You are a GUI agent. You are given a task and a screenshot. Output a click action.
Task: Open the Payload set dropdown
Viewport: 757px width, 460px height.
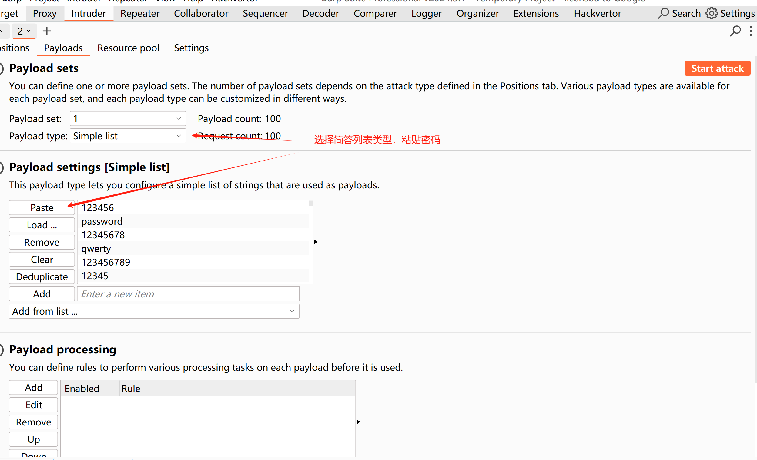point(128,118)
